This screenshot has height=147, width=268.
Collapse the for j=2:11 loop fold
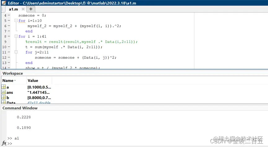coord(16,52)
